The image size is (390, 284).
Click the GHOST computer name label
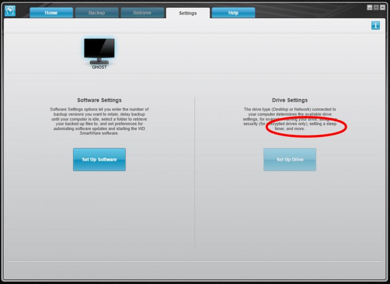(x=99, y=67)
